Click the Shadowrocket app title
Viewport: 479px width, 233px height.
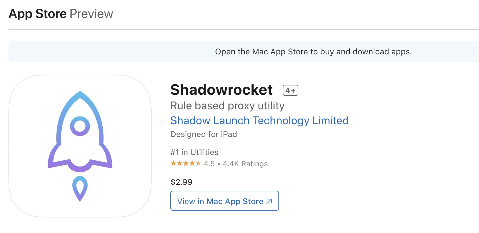pos(221,90)
